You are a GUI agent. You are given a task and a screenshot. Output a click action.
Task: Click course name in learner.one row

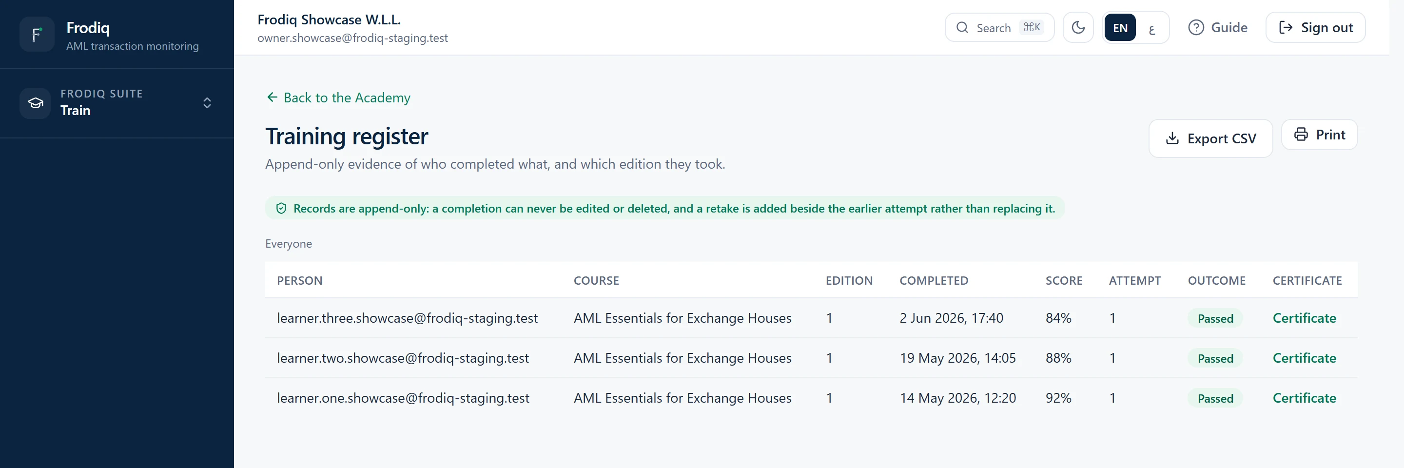click(682, 398)
